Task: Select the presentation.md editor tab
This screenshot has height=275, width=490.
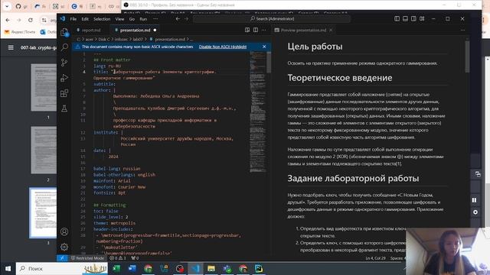Action: click(x=135, y=31)
